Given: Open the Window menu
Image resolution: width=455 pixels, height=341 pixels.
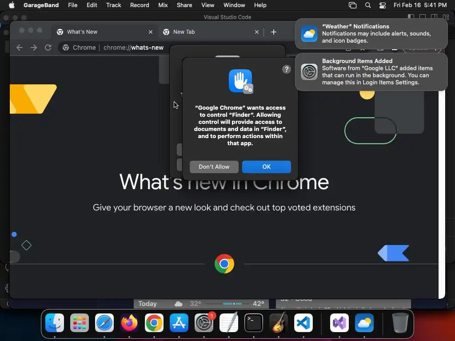Looking at the screenshot, I should click(234, 5).
